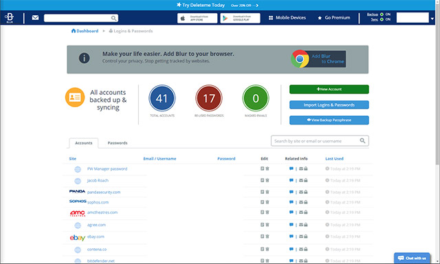The image size is (440, 264).
Task: Edit the PW Manager password entry
Action: (x=262, y=168)
